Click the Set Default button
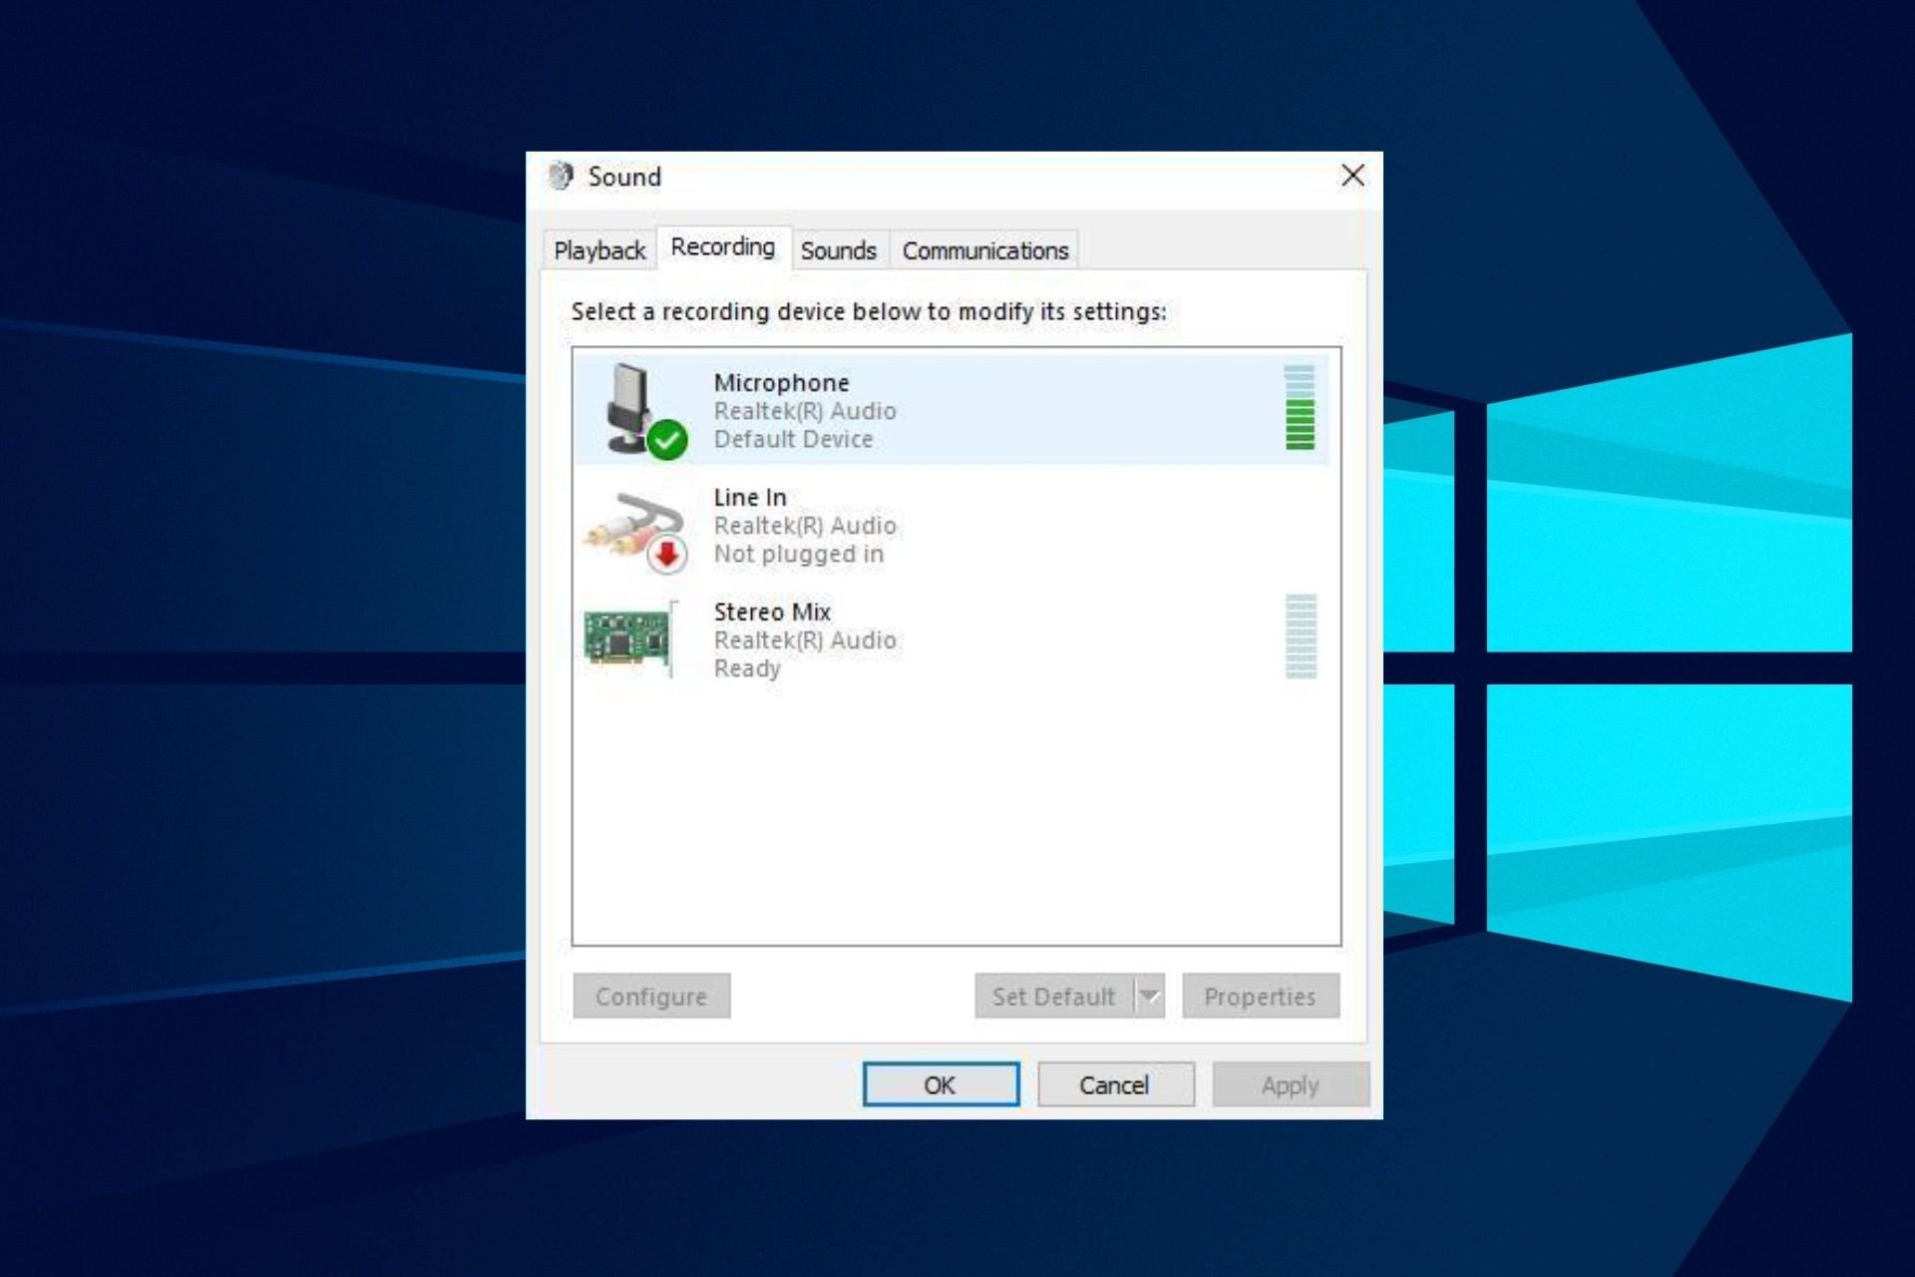This screenshot has height=1277, width=1915. pos(1054,996)
